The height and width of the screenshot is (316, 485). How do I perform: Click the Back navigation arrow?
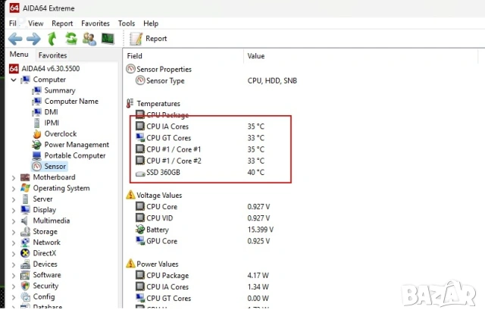tap(15, 39)
